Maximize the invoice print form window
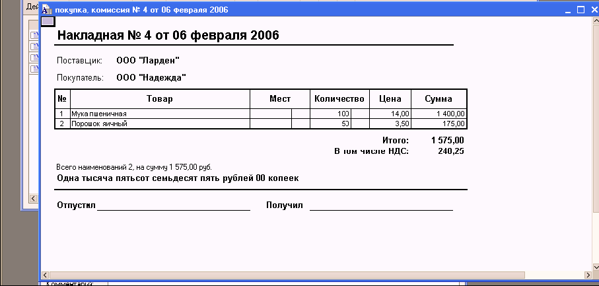599x286 pixels. pos(581,10)
